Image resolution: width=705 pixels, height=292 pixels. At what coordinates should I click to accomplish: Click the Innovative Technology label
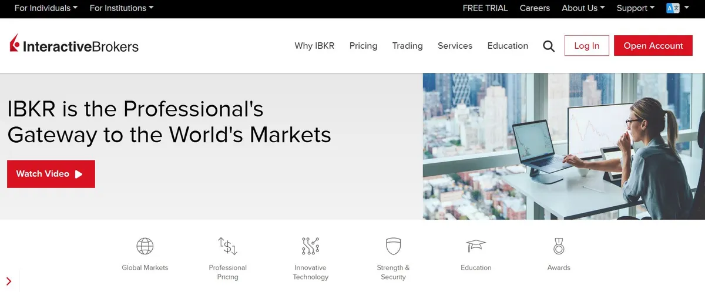(311, 272)
